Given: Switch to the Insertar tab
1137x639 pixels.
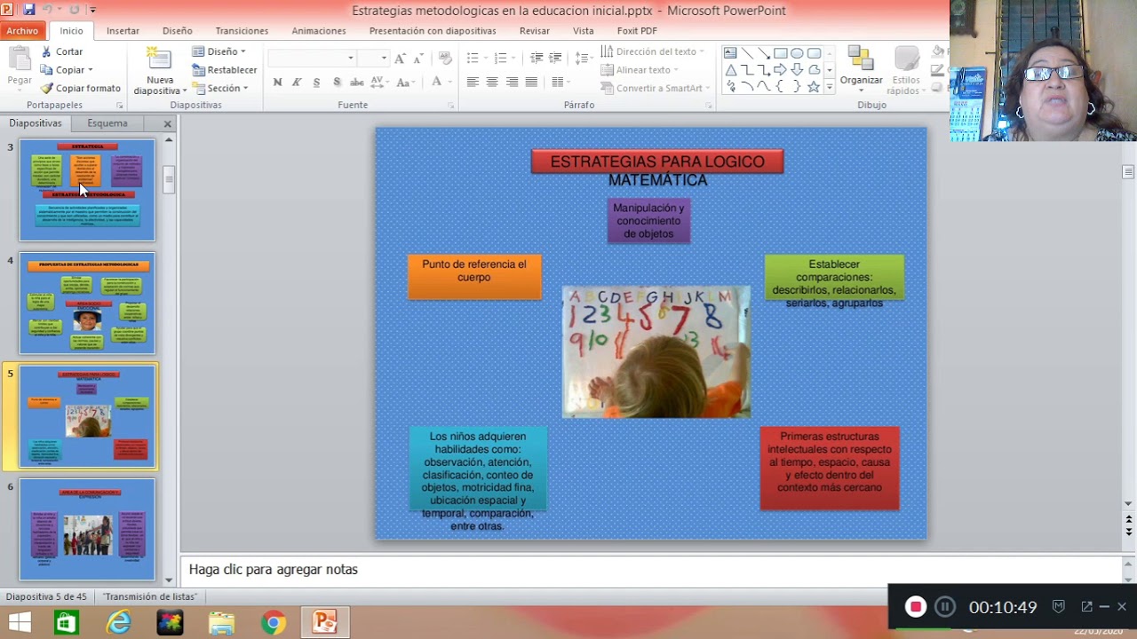Looking at the screenshot, I should tap(123, 30).
